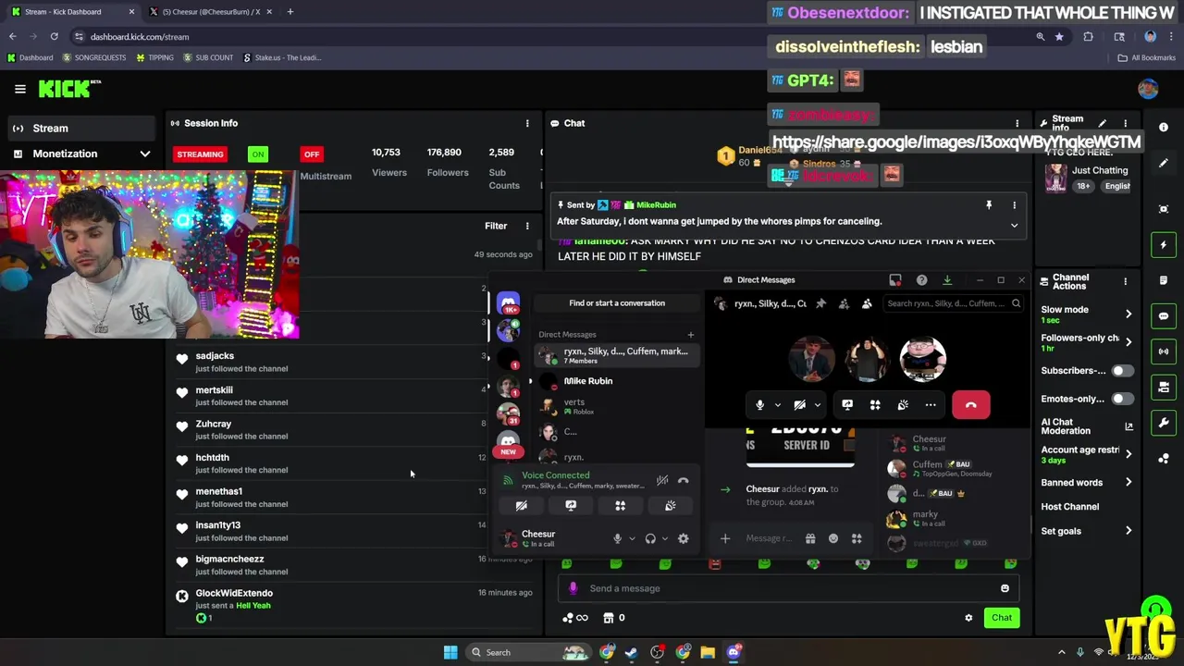Open activity feed options beside Filter
The height and width of the screenshot is (666, 1184).
527,226
